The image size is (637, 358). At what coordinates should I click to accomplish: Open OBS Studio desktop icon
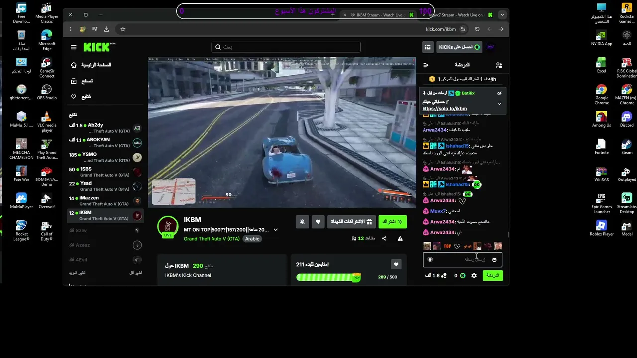click(x=47, y=92)
